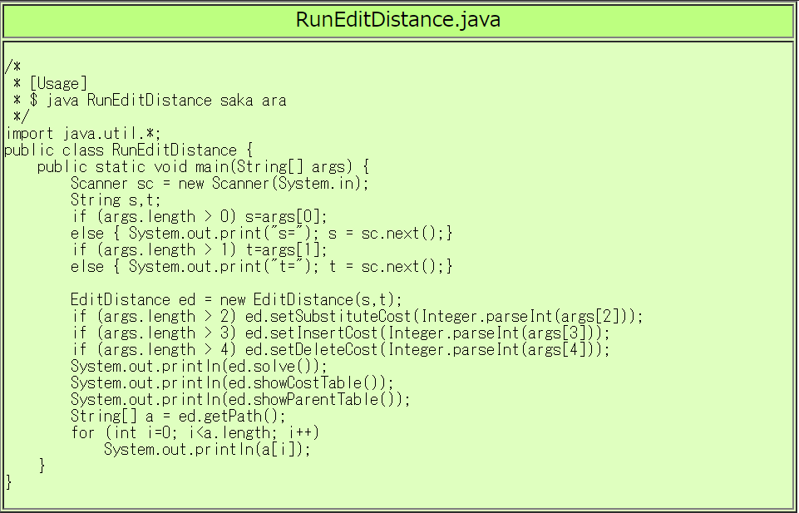
Task: Click the line printing "s=" prompt
Action: 261,234
